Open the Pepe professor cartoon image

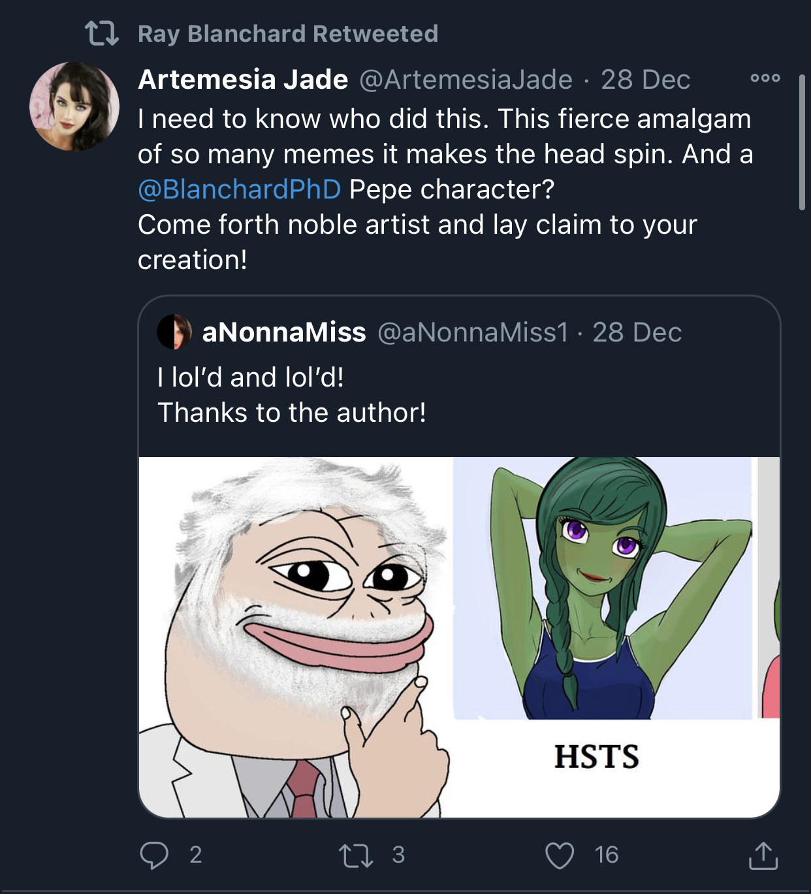click(296, 637)
